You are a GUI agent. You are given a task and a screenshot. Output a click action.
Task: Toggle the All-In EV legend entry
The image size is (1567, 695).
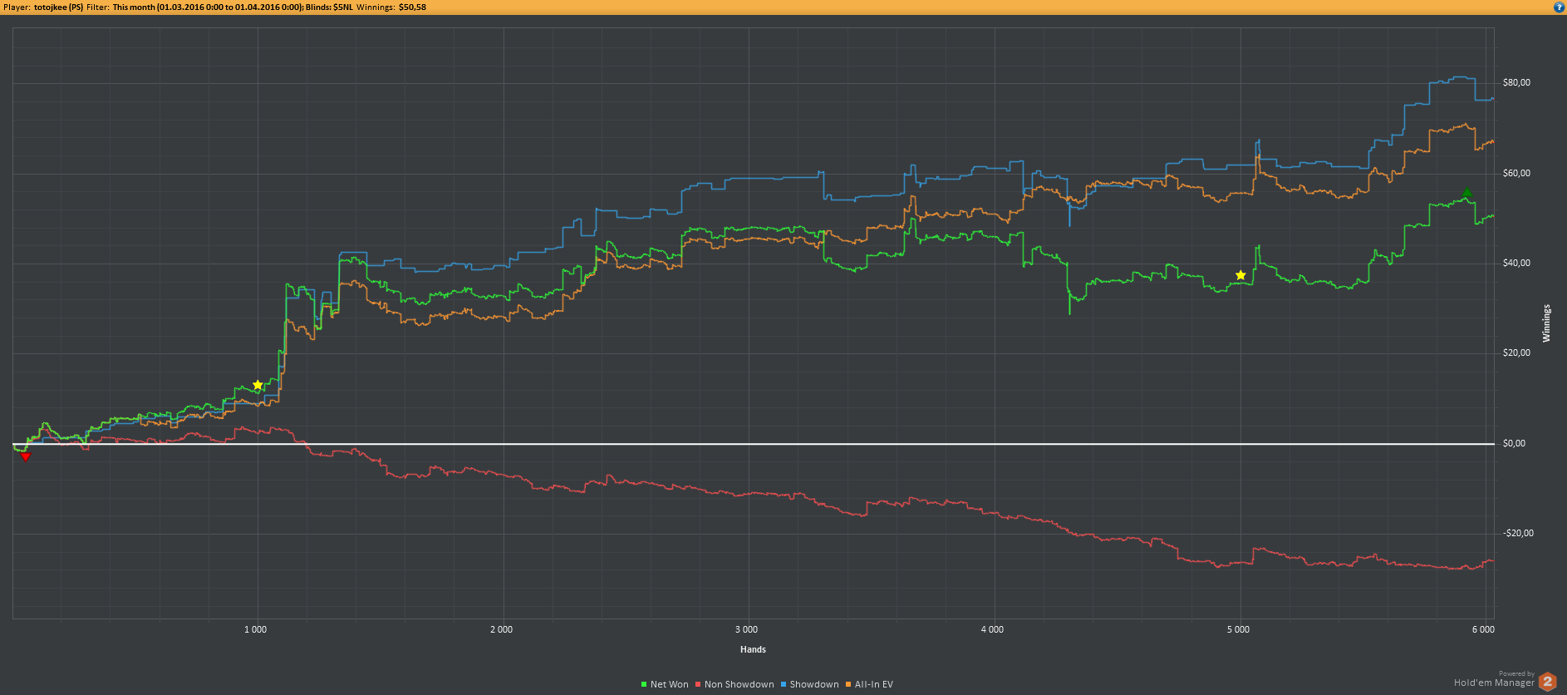(869, 684)
